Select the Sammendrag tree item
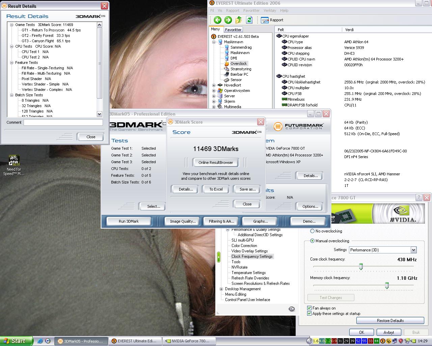432x346 pixels. pyautogui.click(x=241, y=47)
